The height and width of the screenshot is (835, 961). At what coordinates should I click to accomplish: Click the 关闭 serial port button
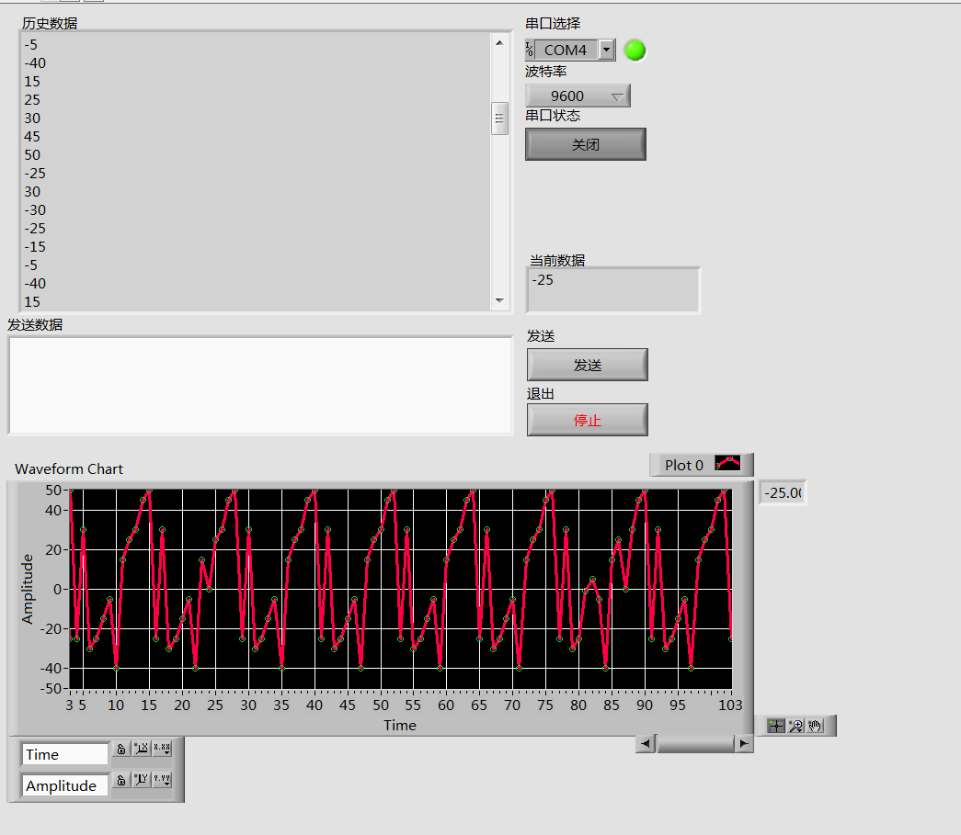[585, 144]
